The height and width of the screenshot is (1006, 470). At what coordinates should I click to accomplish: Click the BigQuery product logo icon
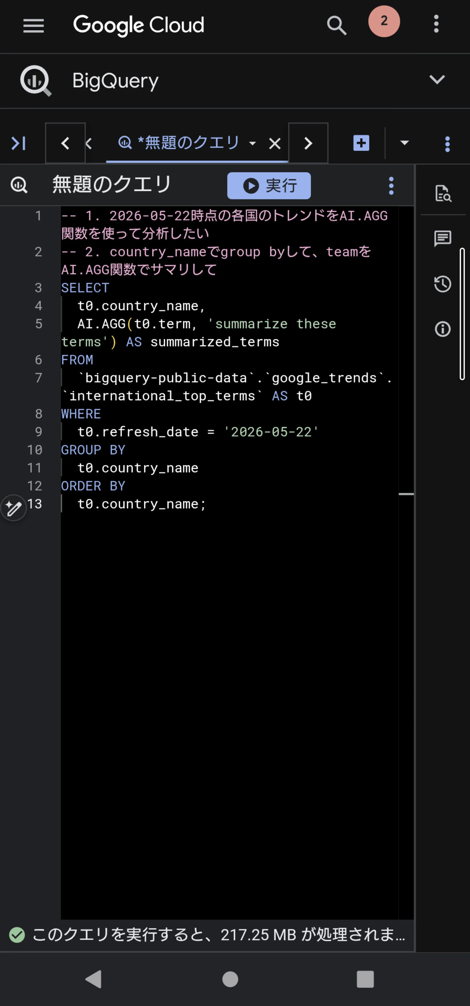coord(35,80)
